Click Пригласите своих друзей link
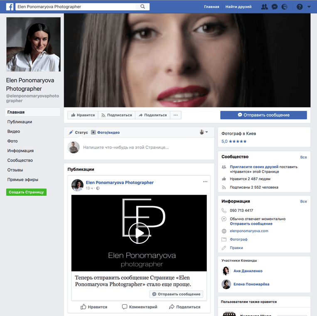This screenshot has height=316, width=317. 254,167
